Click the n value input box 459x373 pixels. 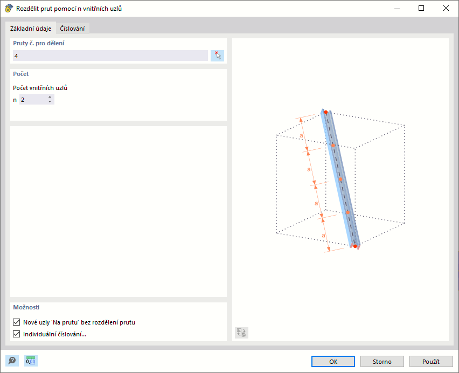[33, 100]
